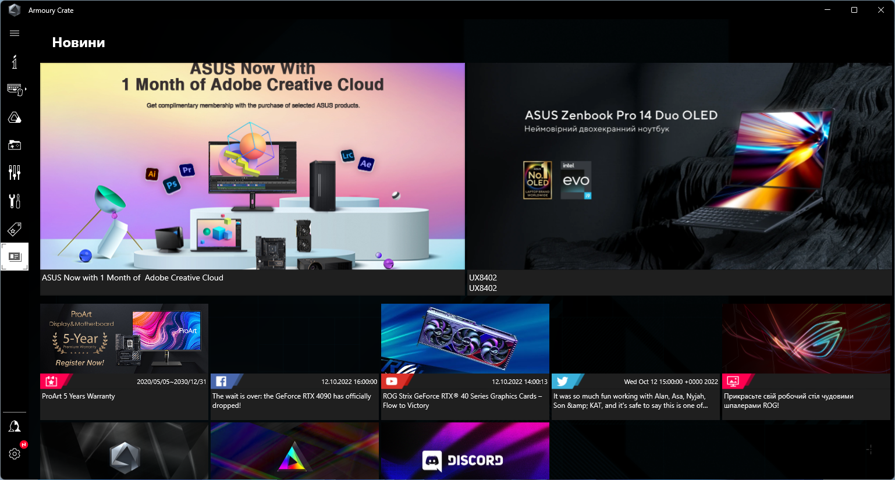Screen dimensions: 895x480
Task: Open the hamburger menu in the sidebar
Action: click(15, 33)
